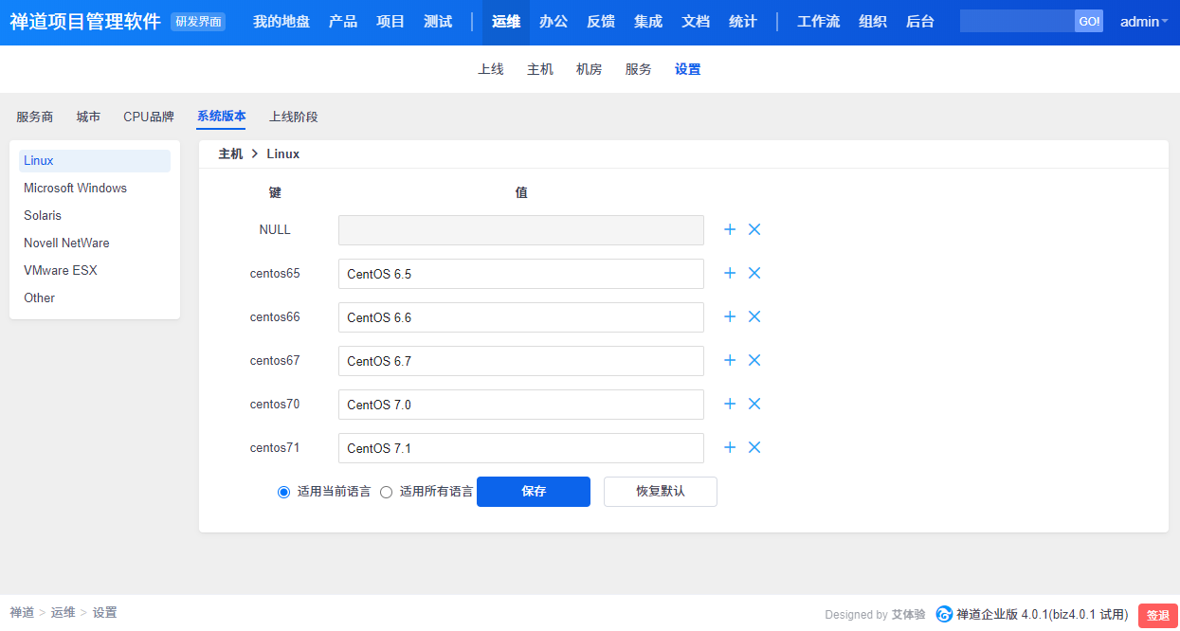
Task: Select 适用当前语言 radio option
Action: point(283,492)
